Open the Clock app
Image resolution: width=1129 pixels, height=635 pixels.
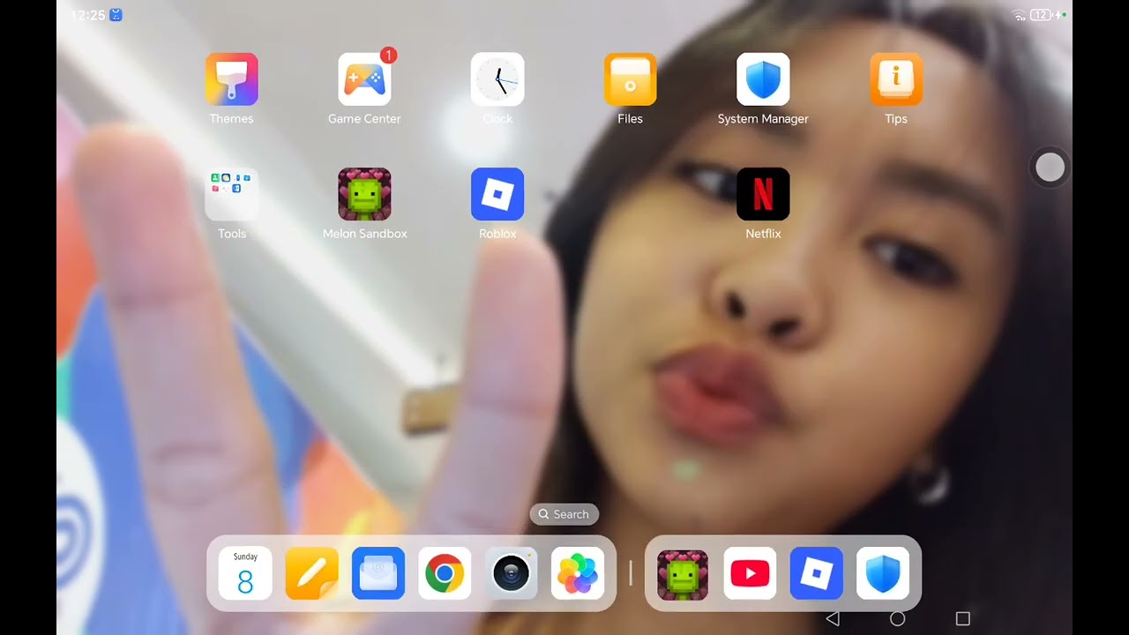[x=497, y=79]
